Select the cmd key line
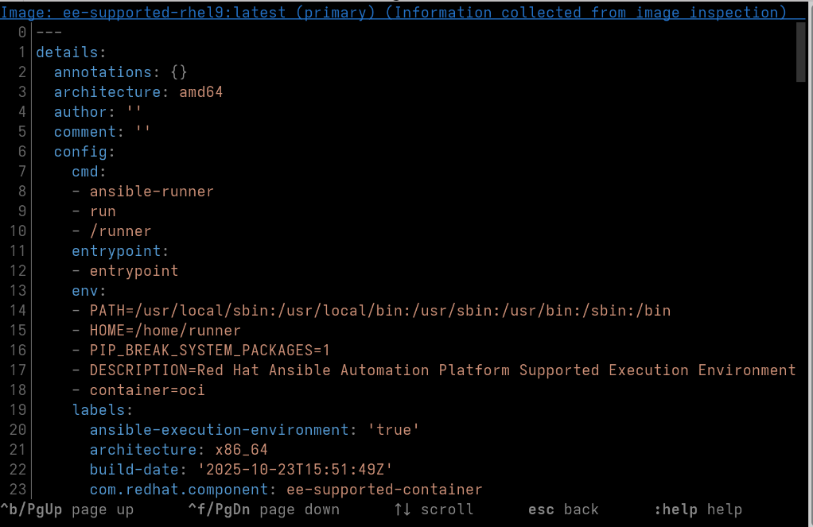Image resolution: width=813 pixels, height=527 pixels. point(89,172)
